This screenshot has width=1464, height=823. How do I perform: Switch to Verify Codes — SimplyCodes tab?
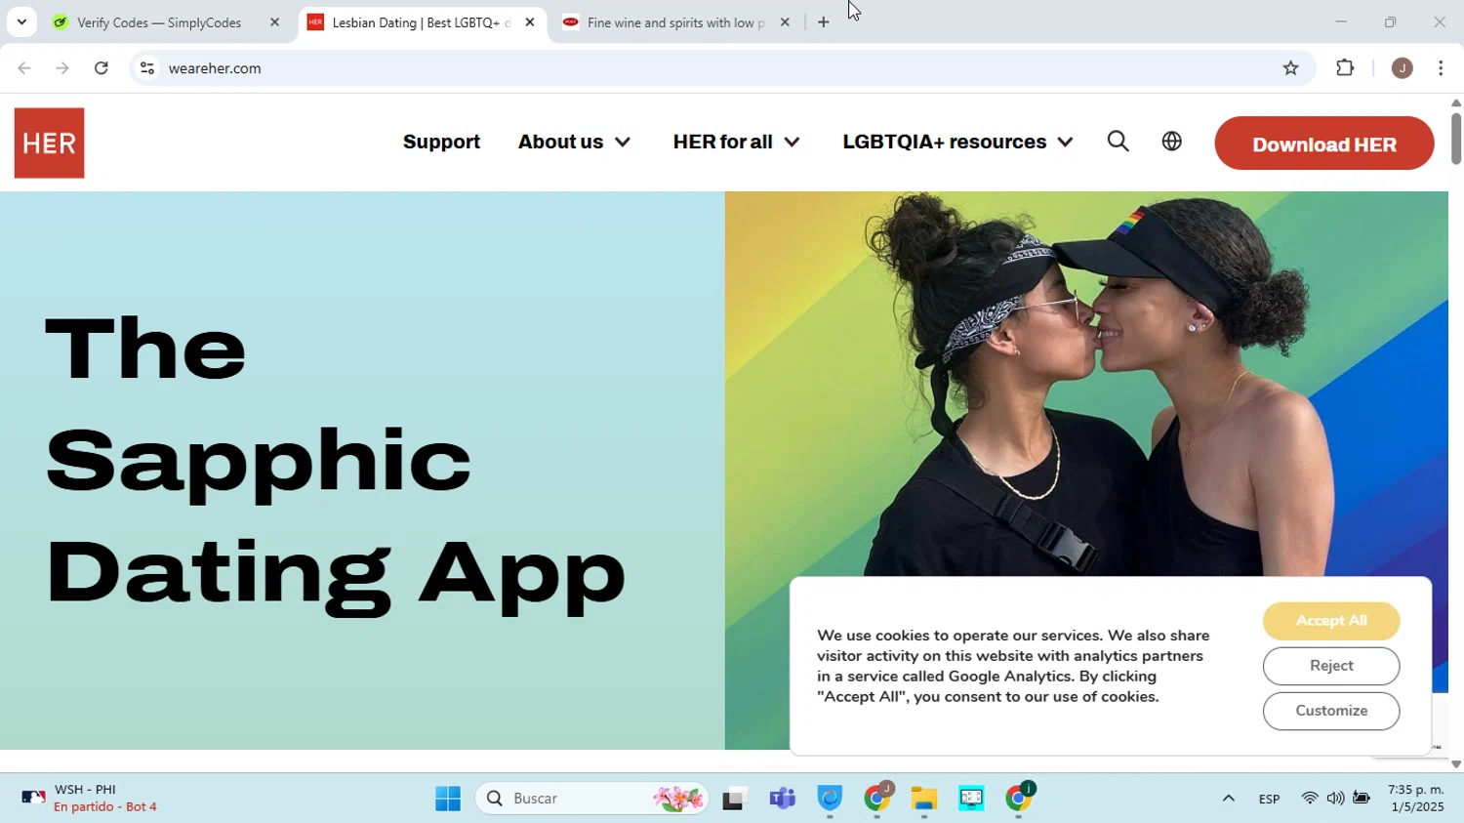tap(158, 21)
